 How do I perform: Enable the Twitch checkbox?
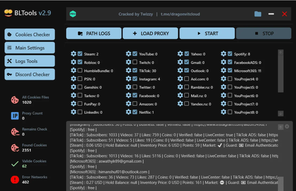(x=135, y=62)
